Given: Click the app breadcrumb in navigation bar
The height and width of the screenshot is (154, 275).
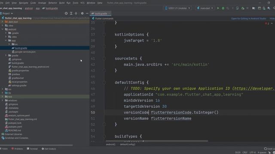Looking at the screenshot, I should pos(38,8).
